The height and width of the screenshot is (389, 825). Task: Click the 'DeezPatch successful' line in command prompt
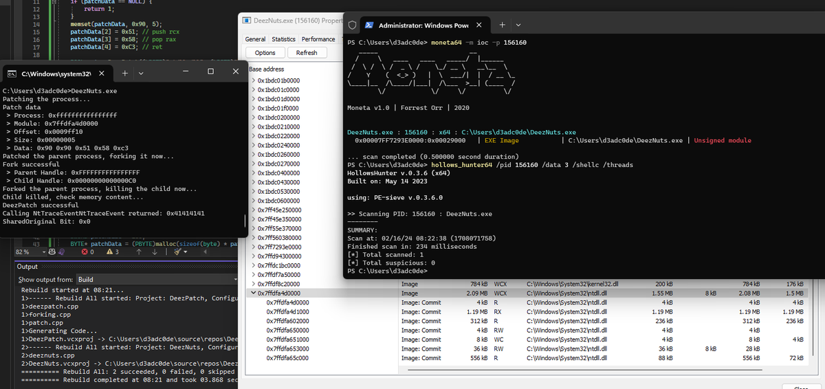pyautogui.click(x=41, y=205)
